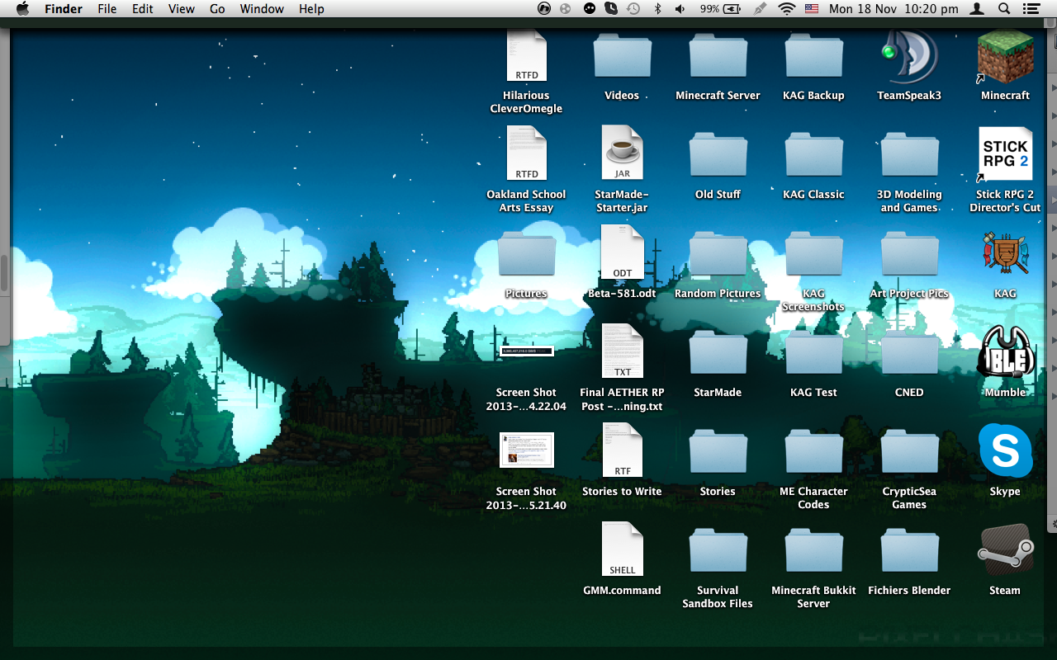This screenshot has width=1057, height=660.
Task: Open the Finder menu
Action: pos(62,9)
